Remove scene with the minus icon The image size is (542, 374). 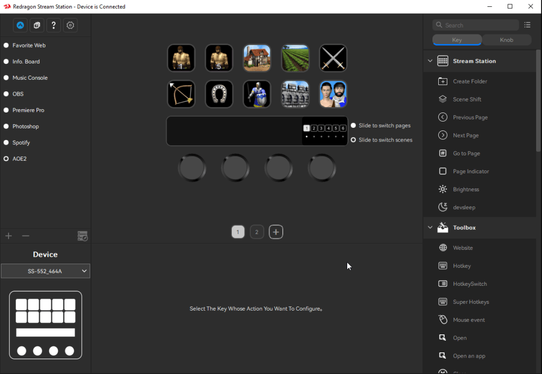25,236
